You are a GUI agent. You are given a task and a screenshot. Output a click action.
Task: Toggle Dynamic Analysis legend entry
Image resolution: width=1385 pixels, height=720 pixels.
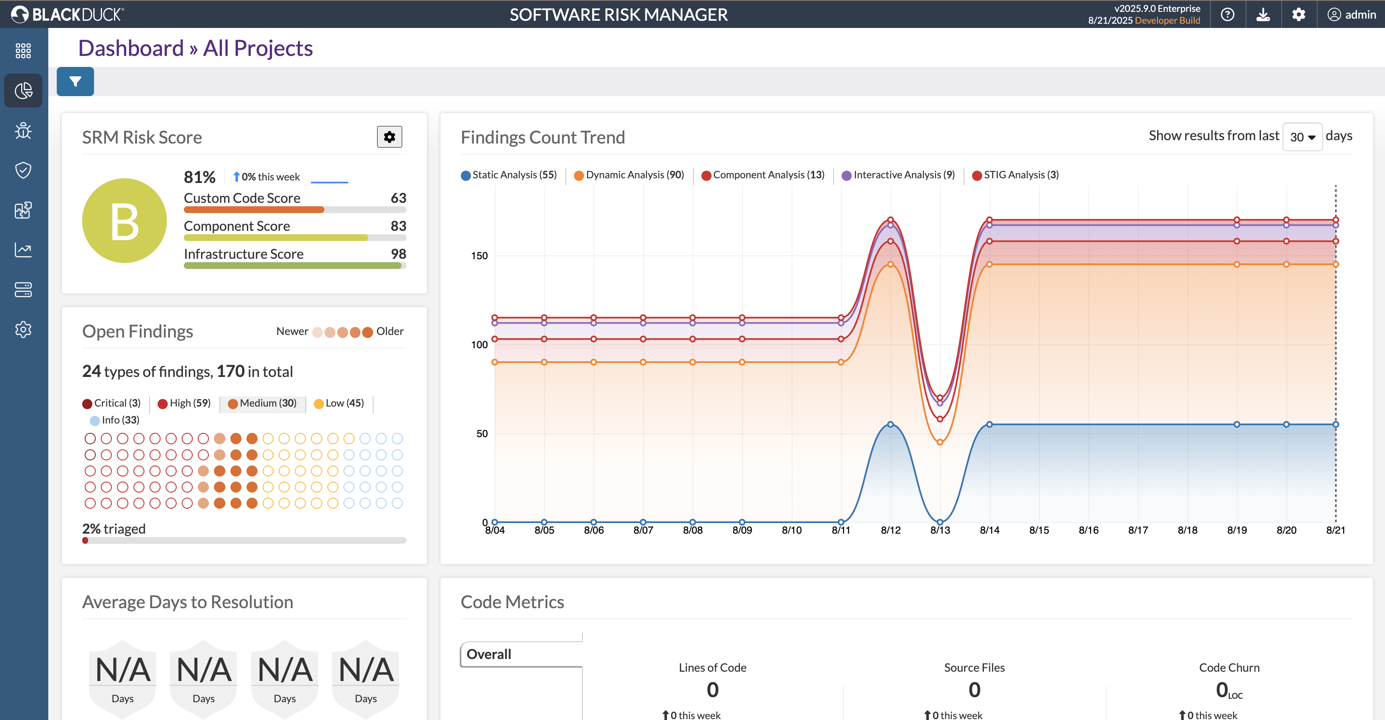pos(629,175)
